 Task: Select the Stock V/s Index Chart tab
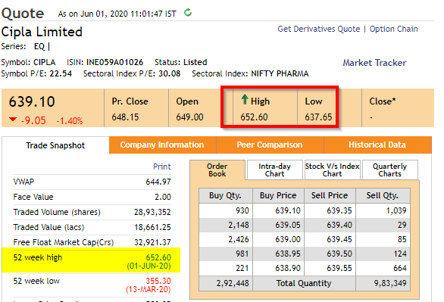point(332,170)
